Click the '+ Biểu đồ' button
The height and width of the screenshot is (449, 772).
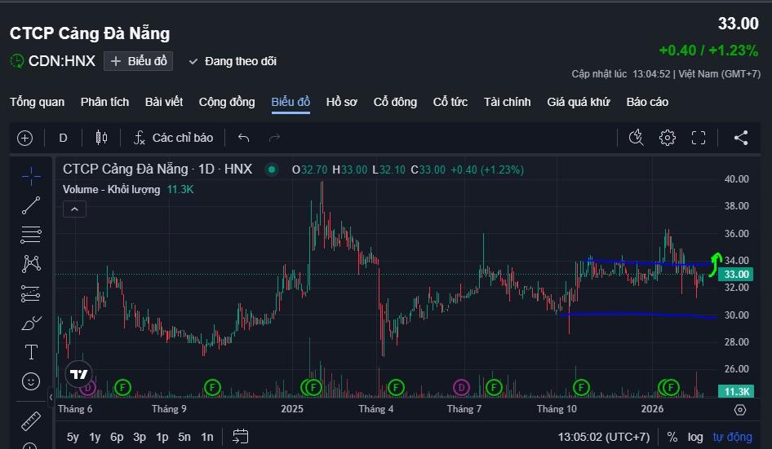coord(138,61)
